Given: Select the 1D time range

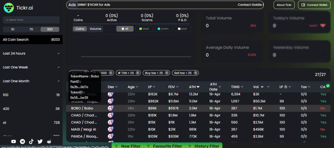Looking at the screenshot, I should 13,29.
